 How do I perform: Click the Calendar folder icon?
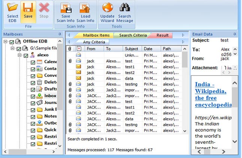tap(39, 62)
